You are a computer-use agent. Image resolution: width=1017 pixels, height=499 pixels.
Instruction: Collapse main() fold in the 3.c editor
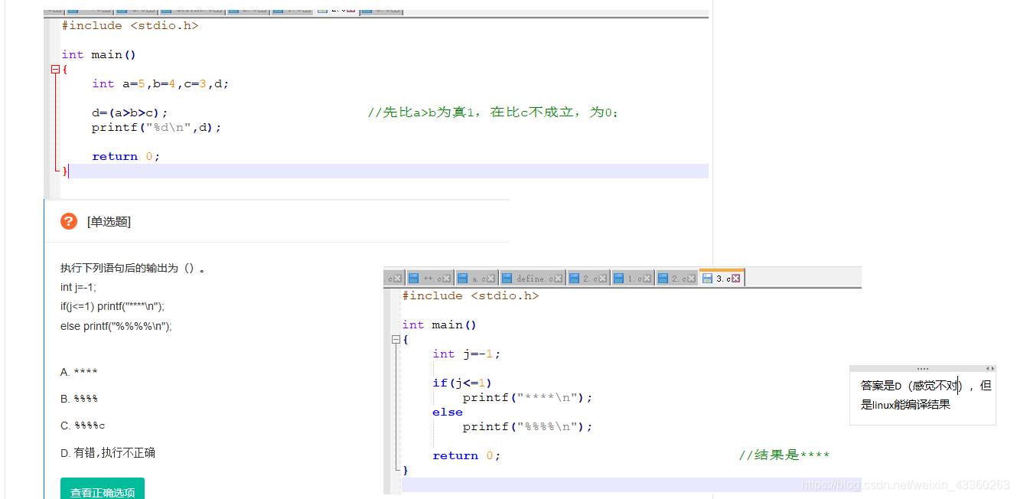tap(396, 340)
